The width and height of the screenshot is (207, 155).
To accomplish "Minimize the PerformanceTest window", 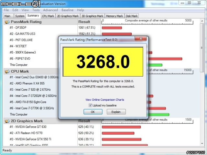I will coord(182,3).
